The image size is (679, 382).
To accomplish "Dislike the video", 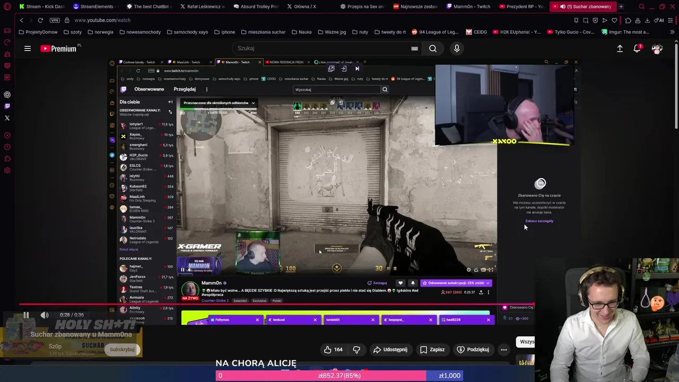I will point(356,350).
